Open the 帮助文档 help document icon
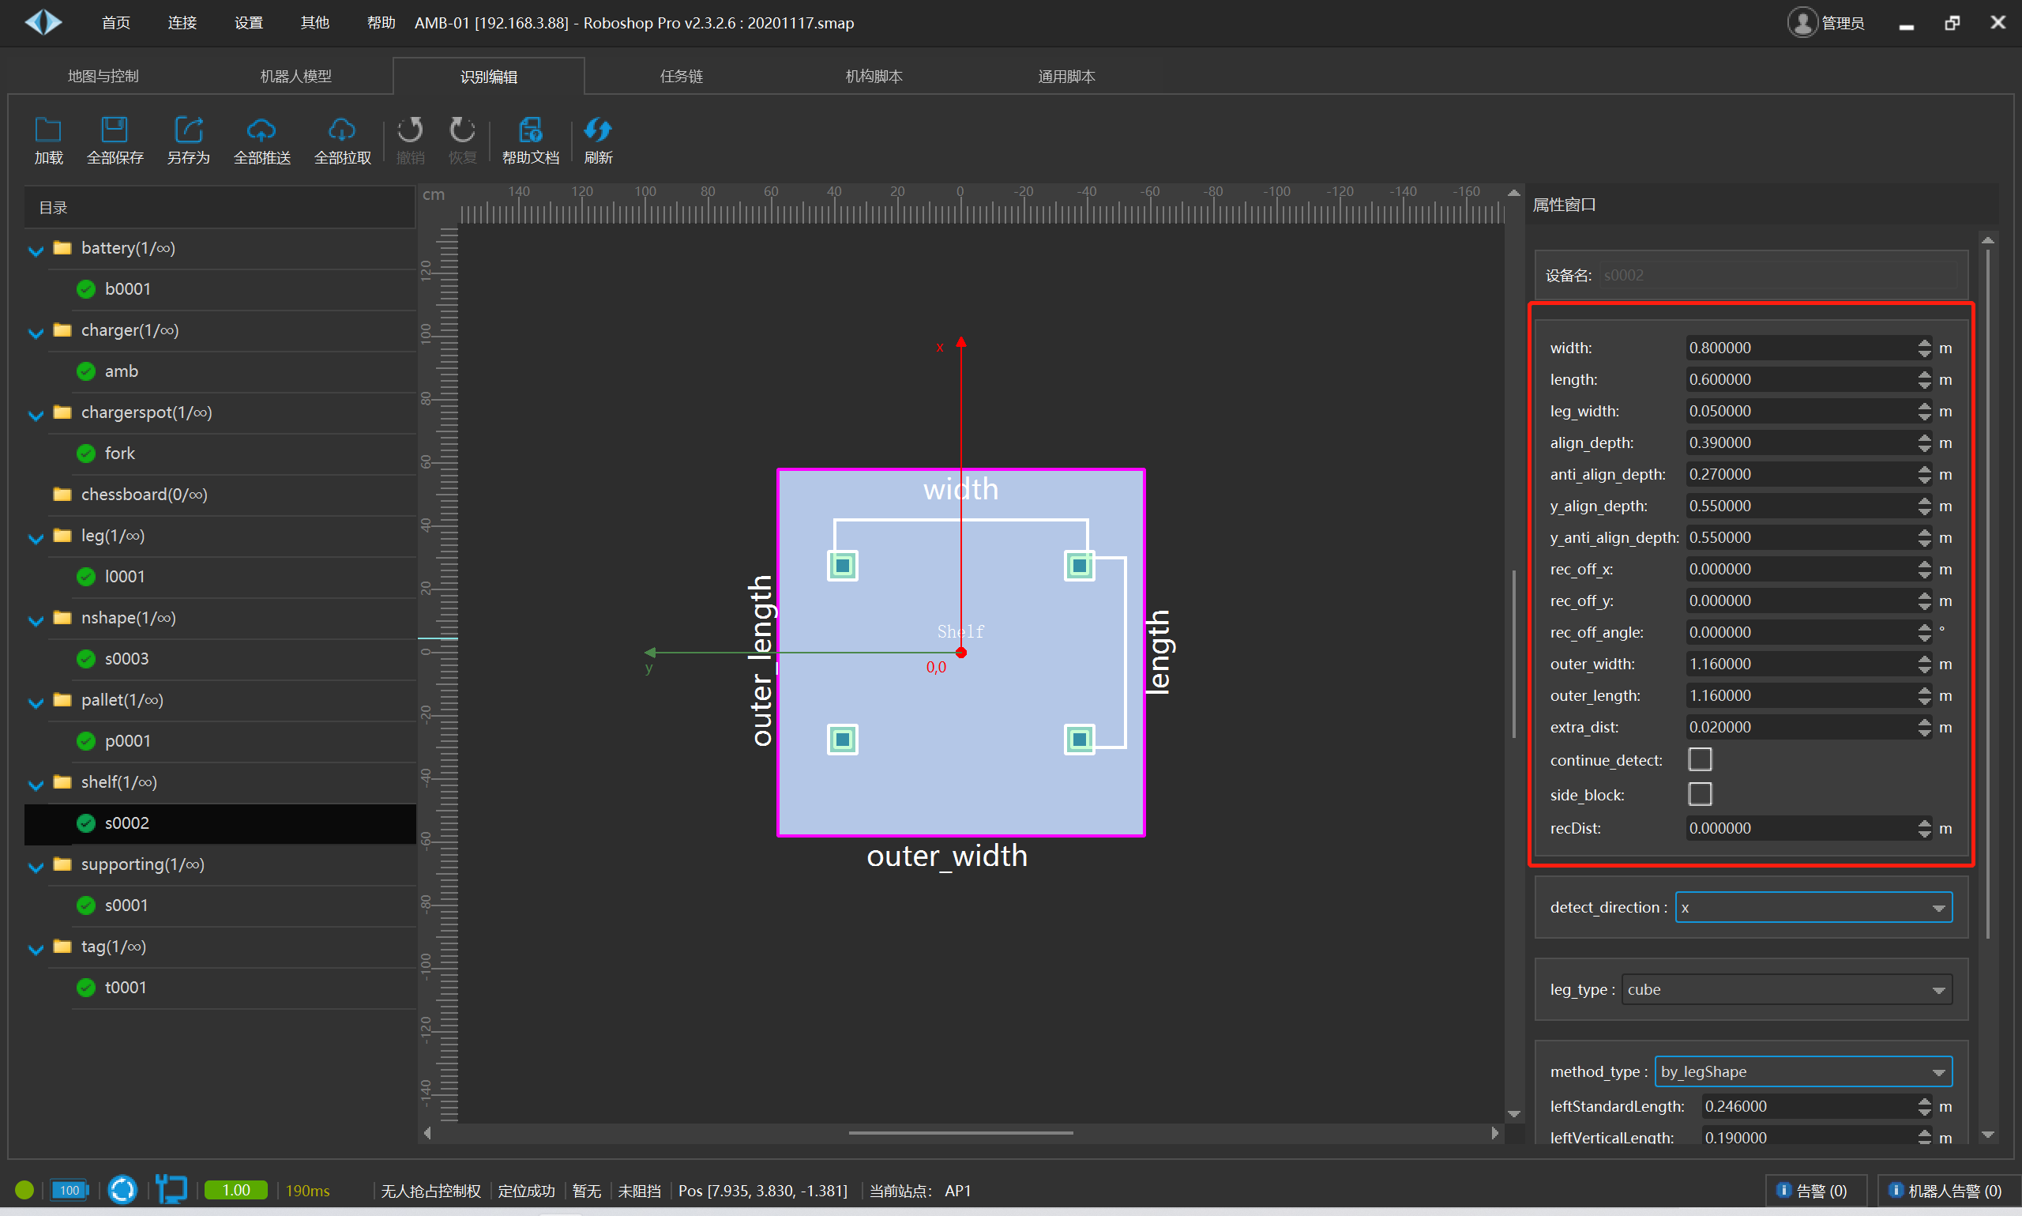The image size is (2022, 1216). (x=530, y=130)
